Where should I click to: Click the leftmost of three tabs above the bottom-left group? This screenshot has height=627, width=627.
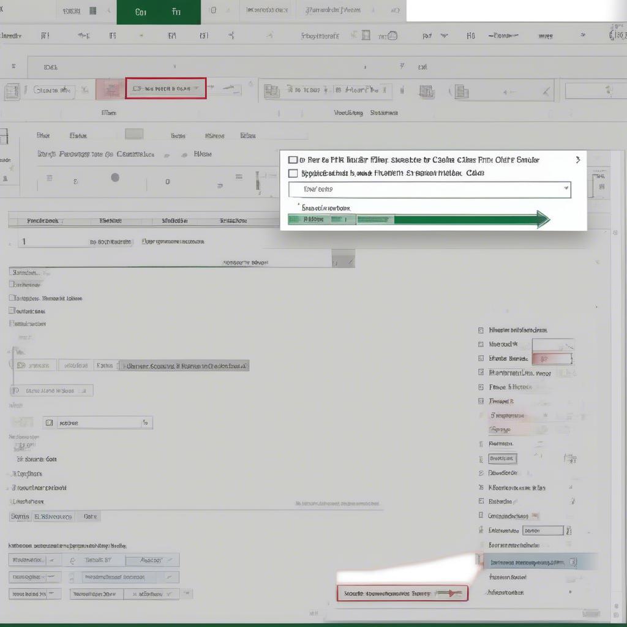tap(20, 517)
